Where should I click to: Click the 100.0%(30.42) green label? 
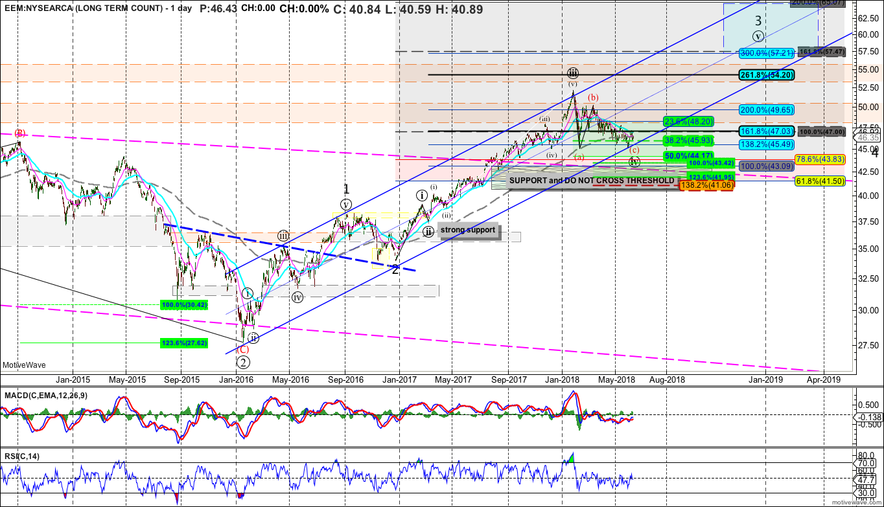click(183, 304)
